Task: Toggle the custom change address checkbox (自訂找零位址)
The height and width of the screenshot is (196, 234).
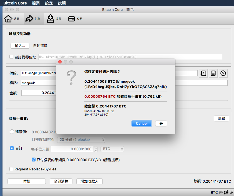Action: 11,57
